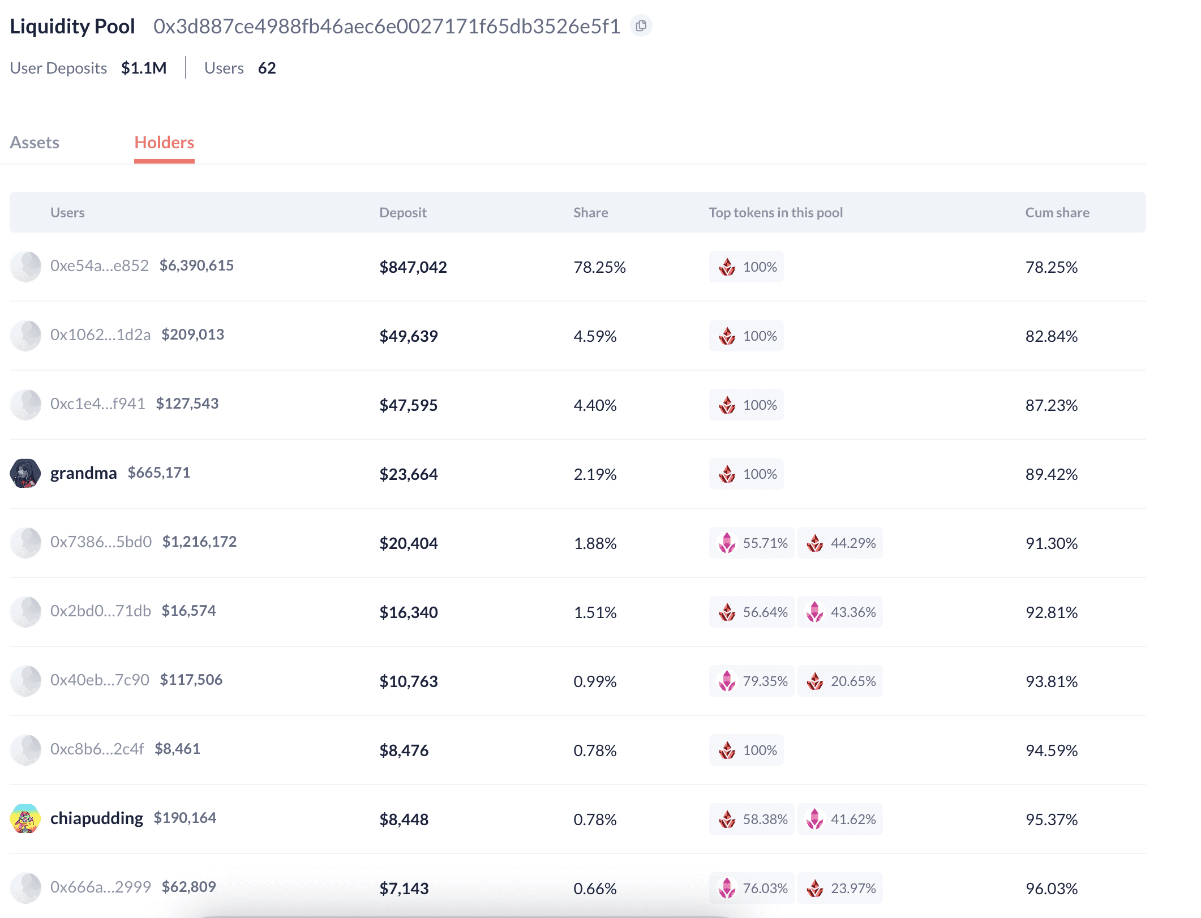Image resolution: width=1201 pixels, height=918 pixels.
Task: Click the Deposit column header
Action: coord(402,213)
